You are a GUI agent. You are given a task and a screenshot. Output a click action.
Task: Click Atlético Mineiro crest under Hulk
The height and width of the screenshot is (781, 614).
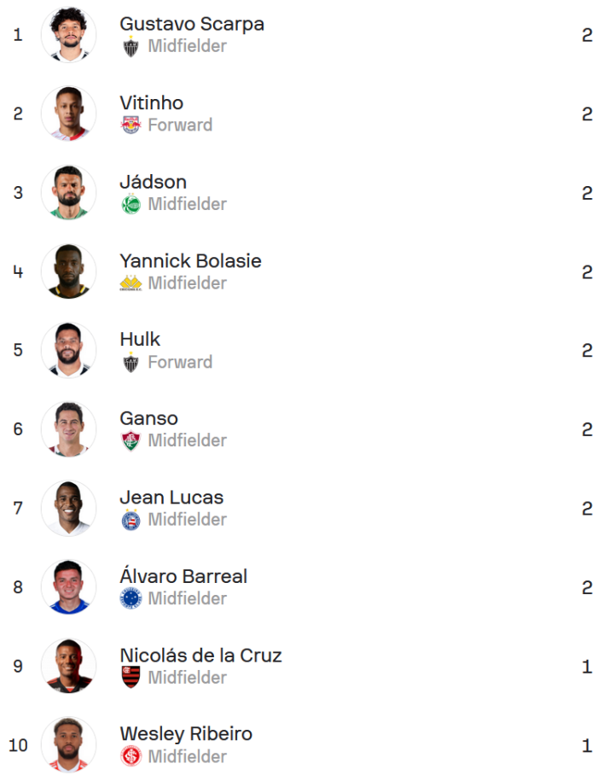[x=130, y=363]
